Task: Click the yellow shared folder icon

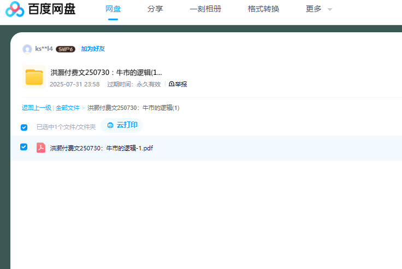Action: pos(34,77)
